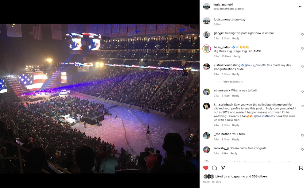307x188 pixels.
Task: Open the comment bubble icon
Action: (x=214, y=168)
